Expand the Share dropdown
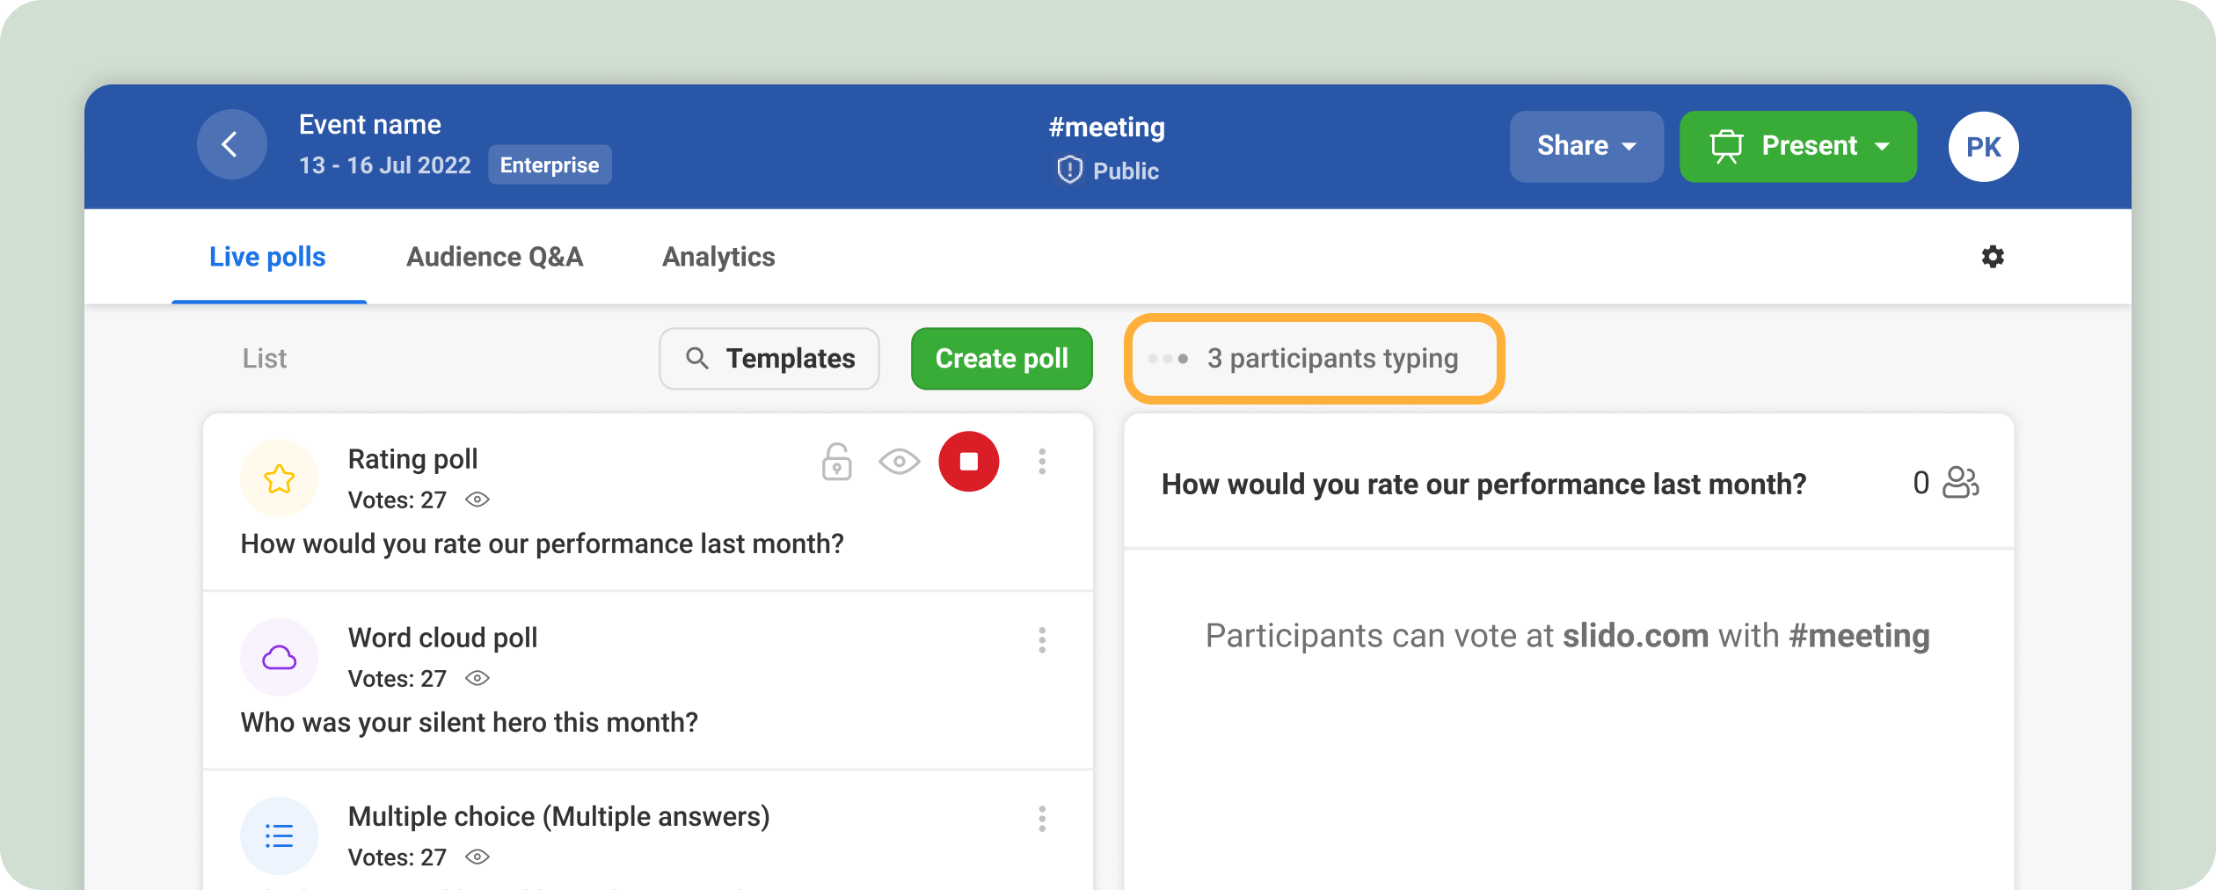The width and height of the screenshot is (2216, 890). point(1586,146)
